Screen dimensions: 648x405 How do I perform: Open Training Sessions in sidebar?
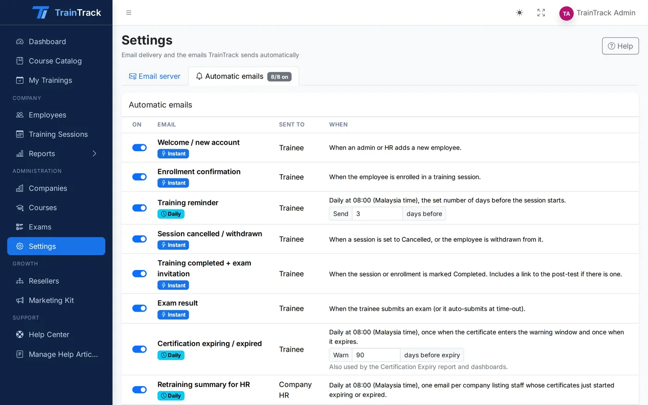pos(56,134)
